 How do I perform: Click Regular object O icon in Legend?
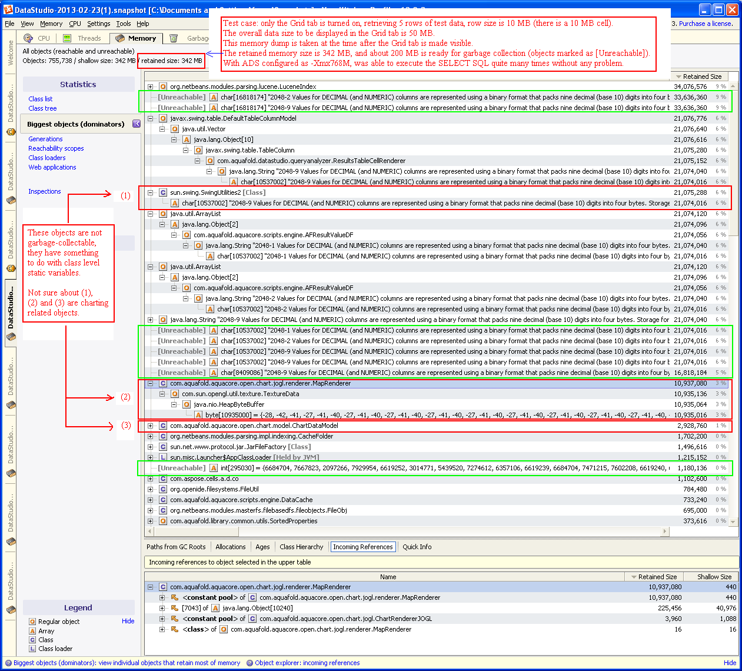pos(32,622)
